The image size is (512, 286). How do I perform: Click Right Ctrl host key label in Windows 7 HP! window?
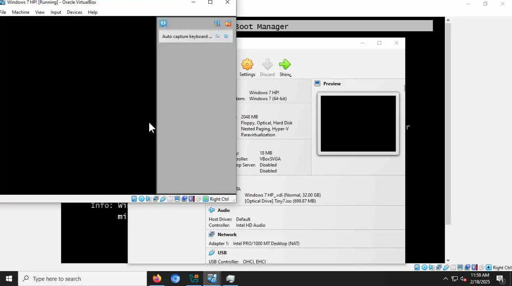click(x=219, y=199)
